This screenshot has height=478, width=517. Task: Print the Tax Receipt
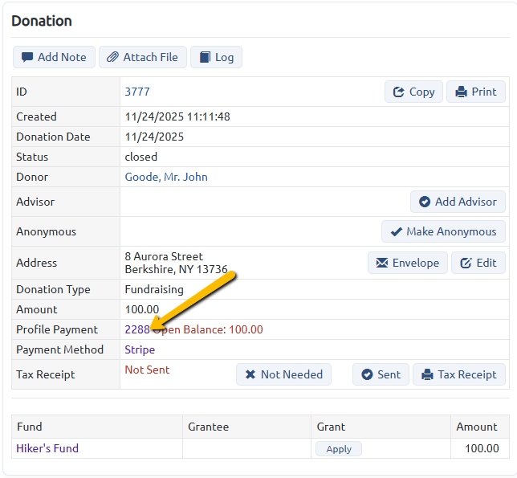[x=459, y=374]
